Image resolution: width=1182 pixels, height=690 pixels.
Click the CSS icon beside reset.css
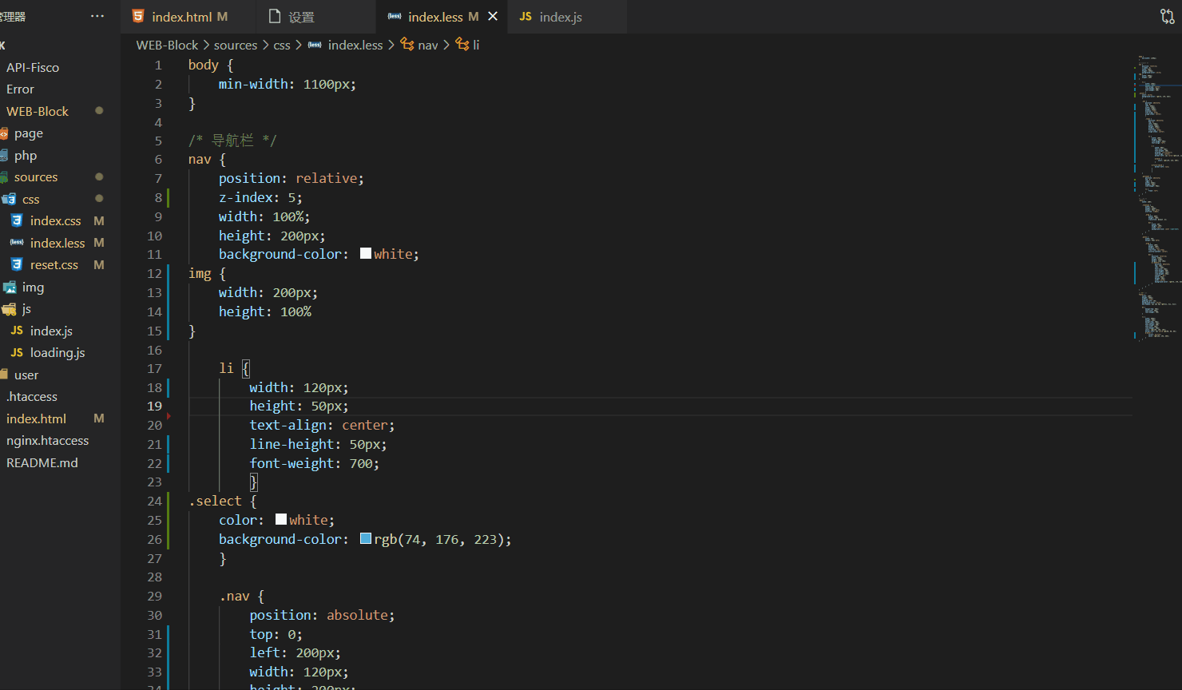point(17,264)
